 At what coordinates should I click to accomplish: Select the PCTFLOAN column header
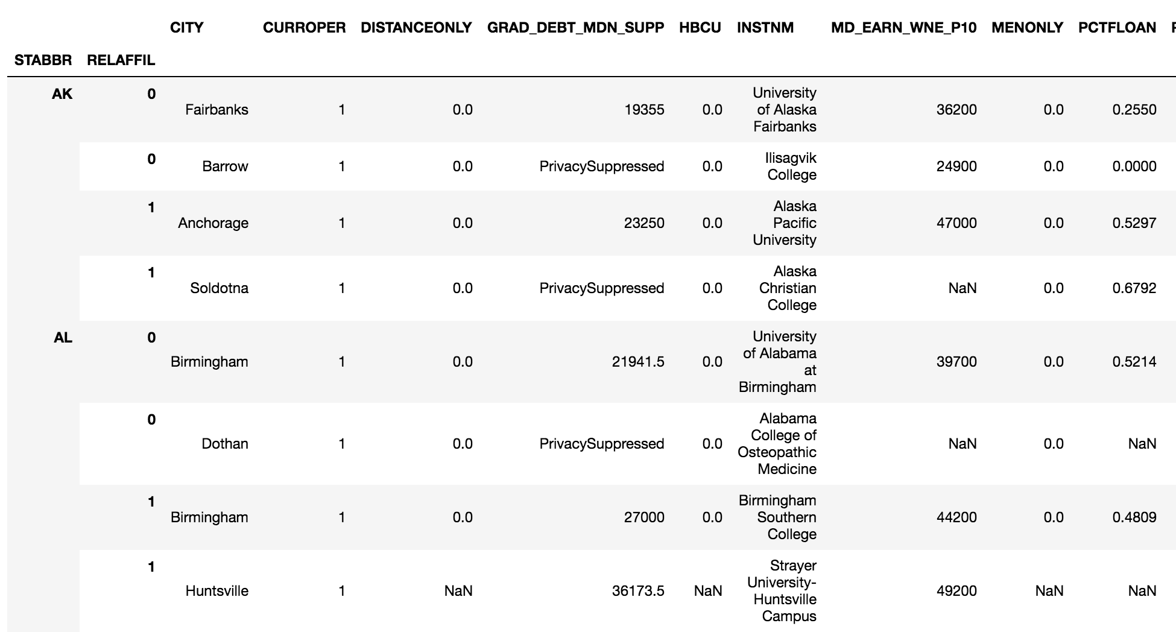pyautogui.click(x=1117, y=28)
